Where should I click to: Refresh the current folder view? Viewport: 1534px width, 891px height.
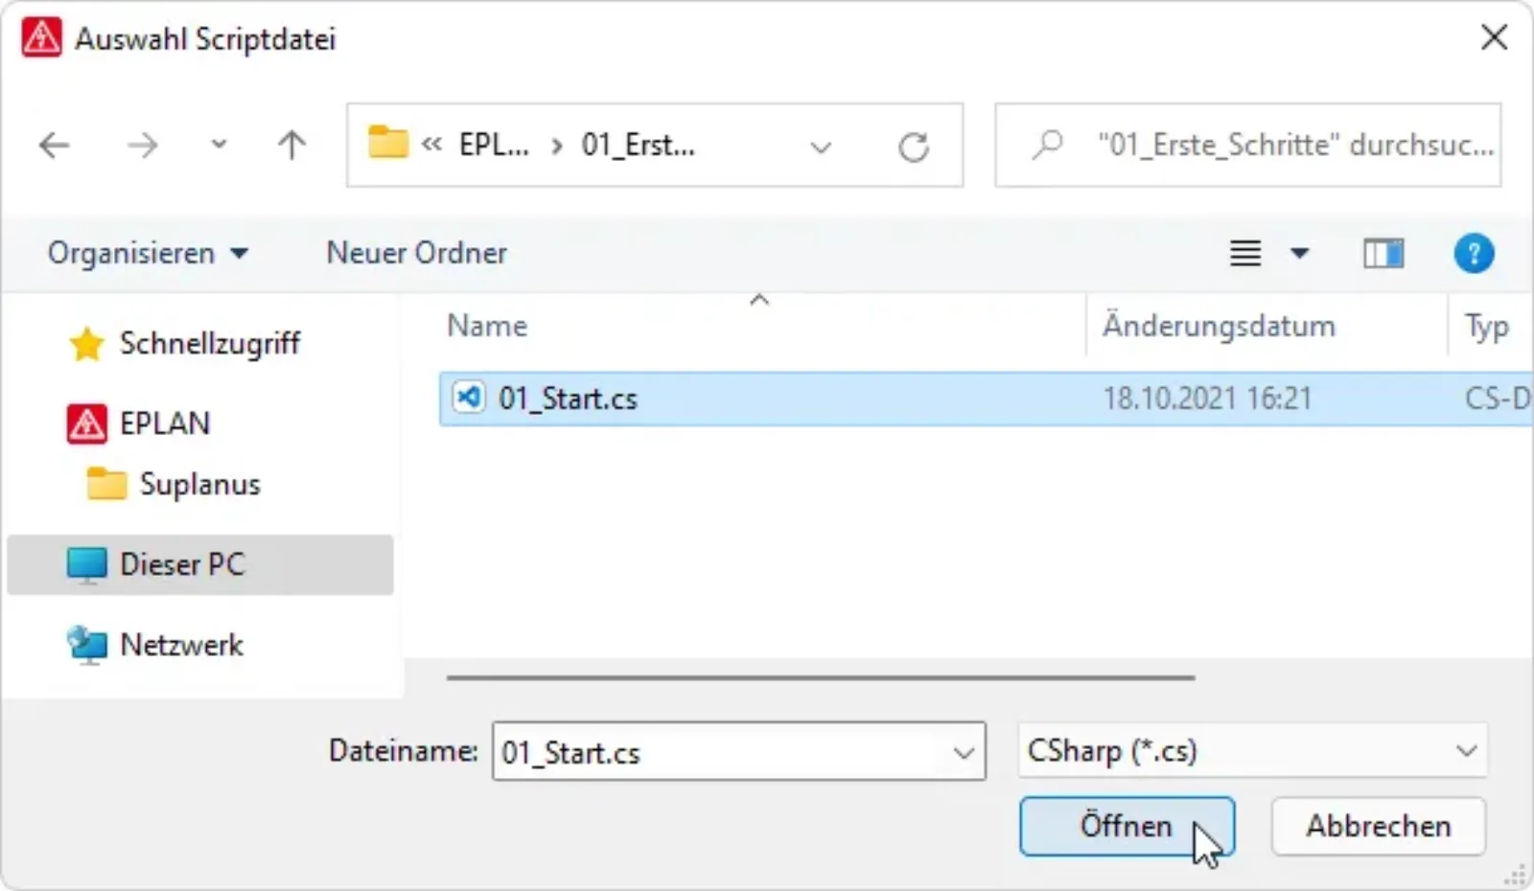pos(914,147)
